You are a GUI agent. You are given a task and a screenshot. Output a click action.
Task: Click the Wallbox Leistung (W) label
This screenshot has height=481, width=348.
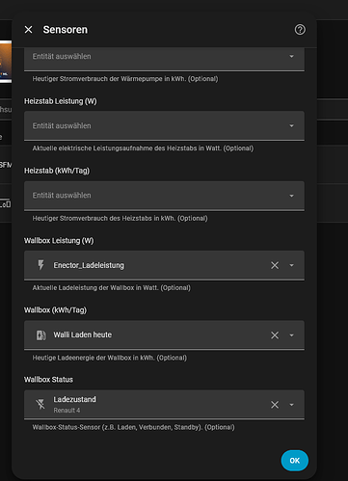coord(59,240)
